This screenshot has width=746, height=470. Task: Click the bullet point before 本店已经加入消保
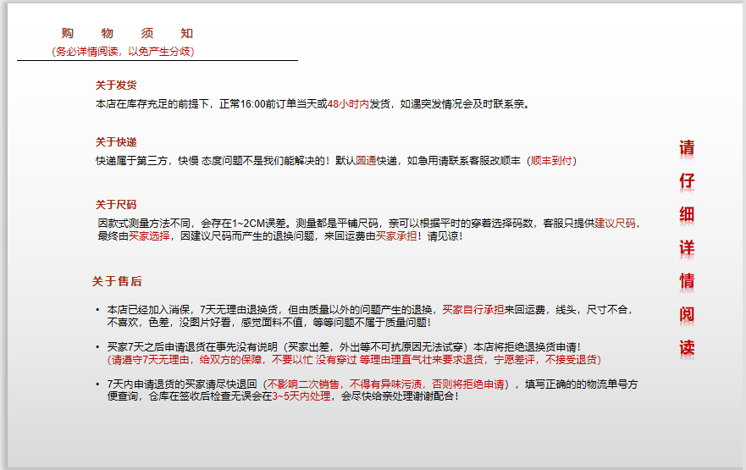(x=97, y=310)
